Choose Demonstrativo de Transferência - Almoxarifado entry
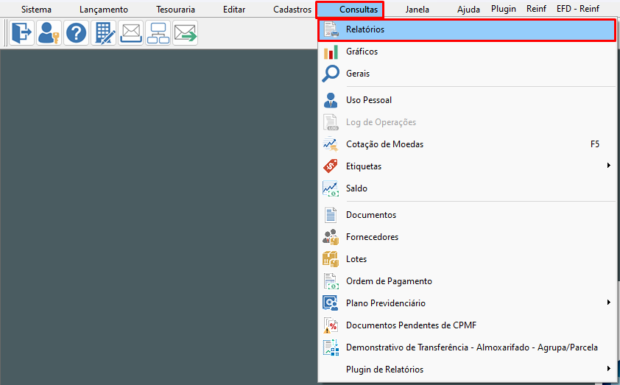Viewport: 620px width, 385px height. point(467,347)
